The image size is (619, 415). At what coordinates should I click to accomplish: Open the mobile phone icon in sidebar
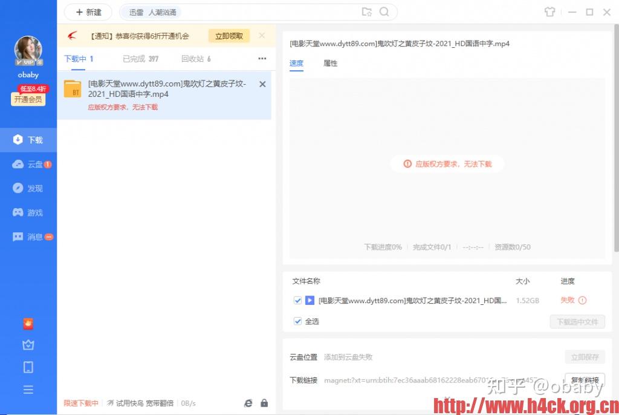point(28,367)
